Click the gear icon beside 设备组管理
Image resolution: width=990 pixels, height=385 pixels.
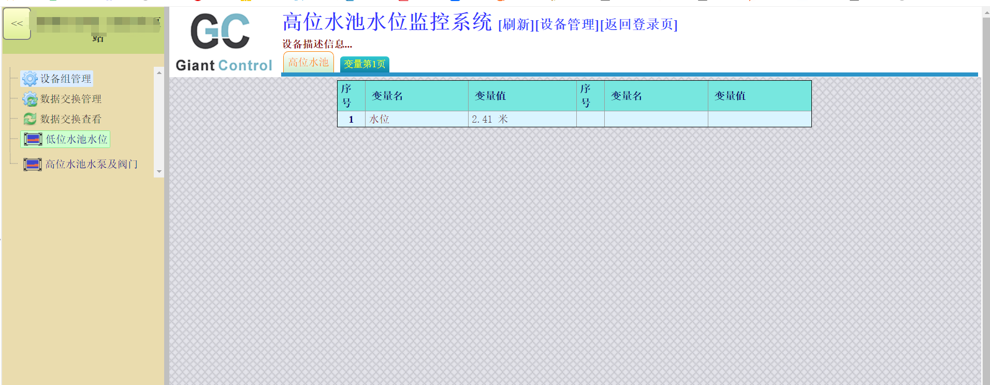(30, 79)
